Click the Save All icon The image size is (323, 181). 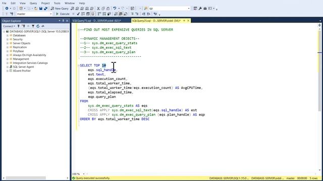(x=45, y=9)
